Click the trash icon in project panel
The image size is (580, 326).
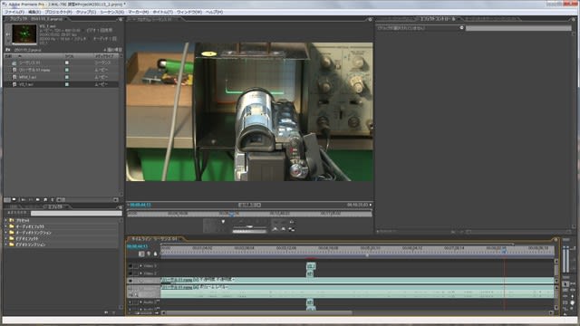[x=53, y=199]
